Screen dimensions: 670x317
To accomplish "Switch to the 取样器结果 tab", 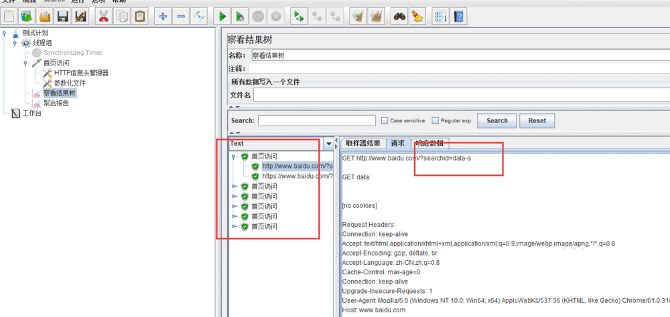I will click(x=363, y=143).
